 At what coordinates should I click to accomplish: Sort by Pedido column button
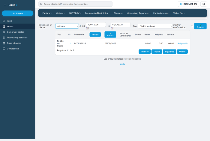pos(95,34)
